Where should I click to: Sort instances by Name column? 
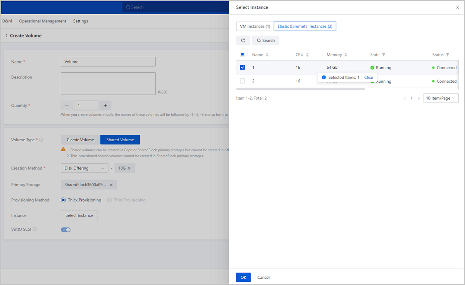point(267,55)
